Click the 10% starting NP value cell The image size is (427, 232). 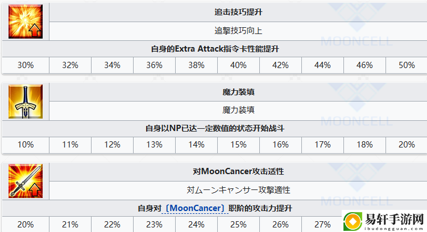pyautogui.click(x=26, y=145)
